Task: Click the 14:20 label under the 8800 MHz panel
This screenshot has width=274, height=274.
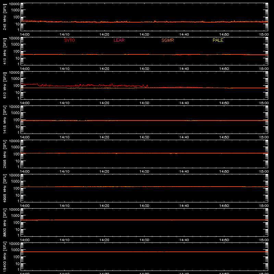Action: click(x=104, y=240)
